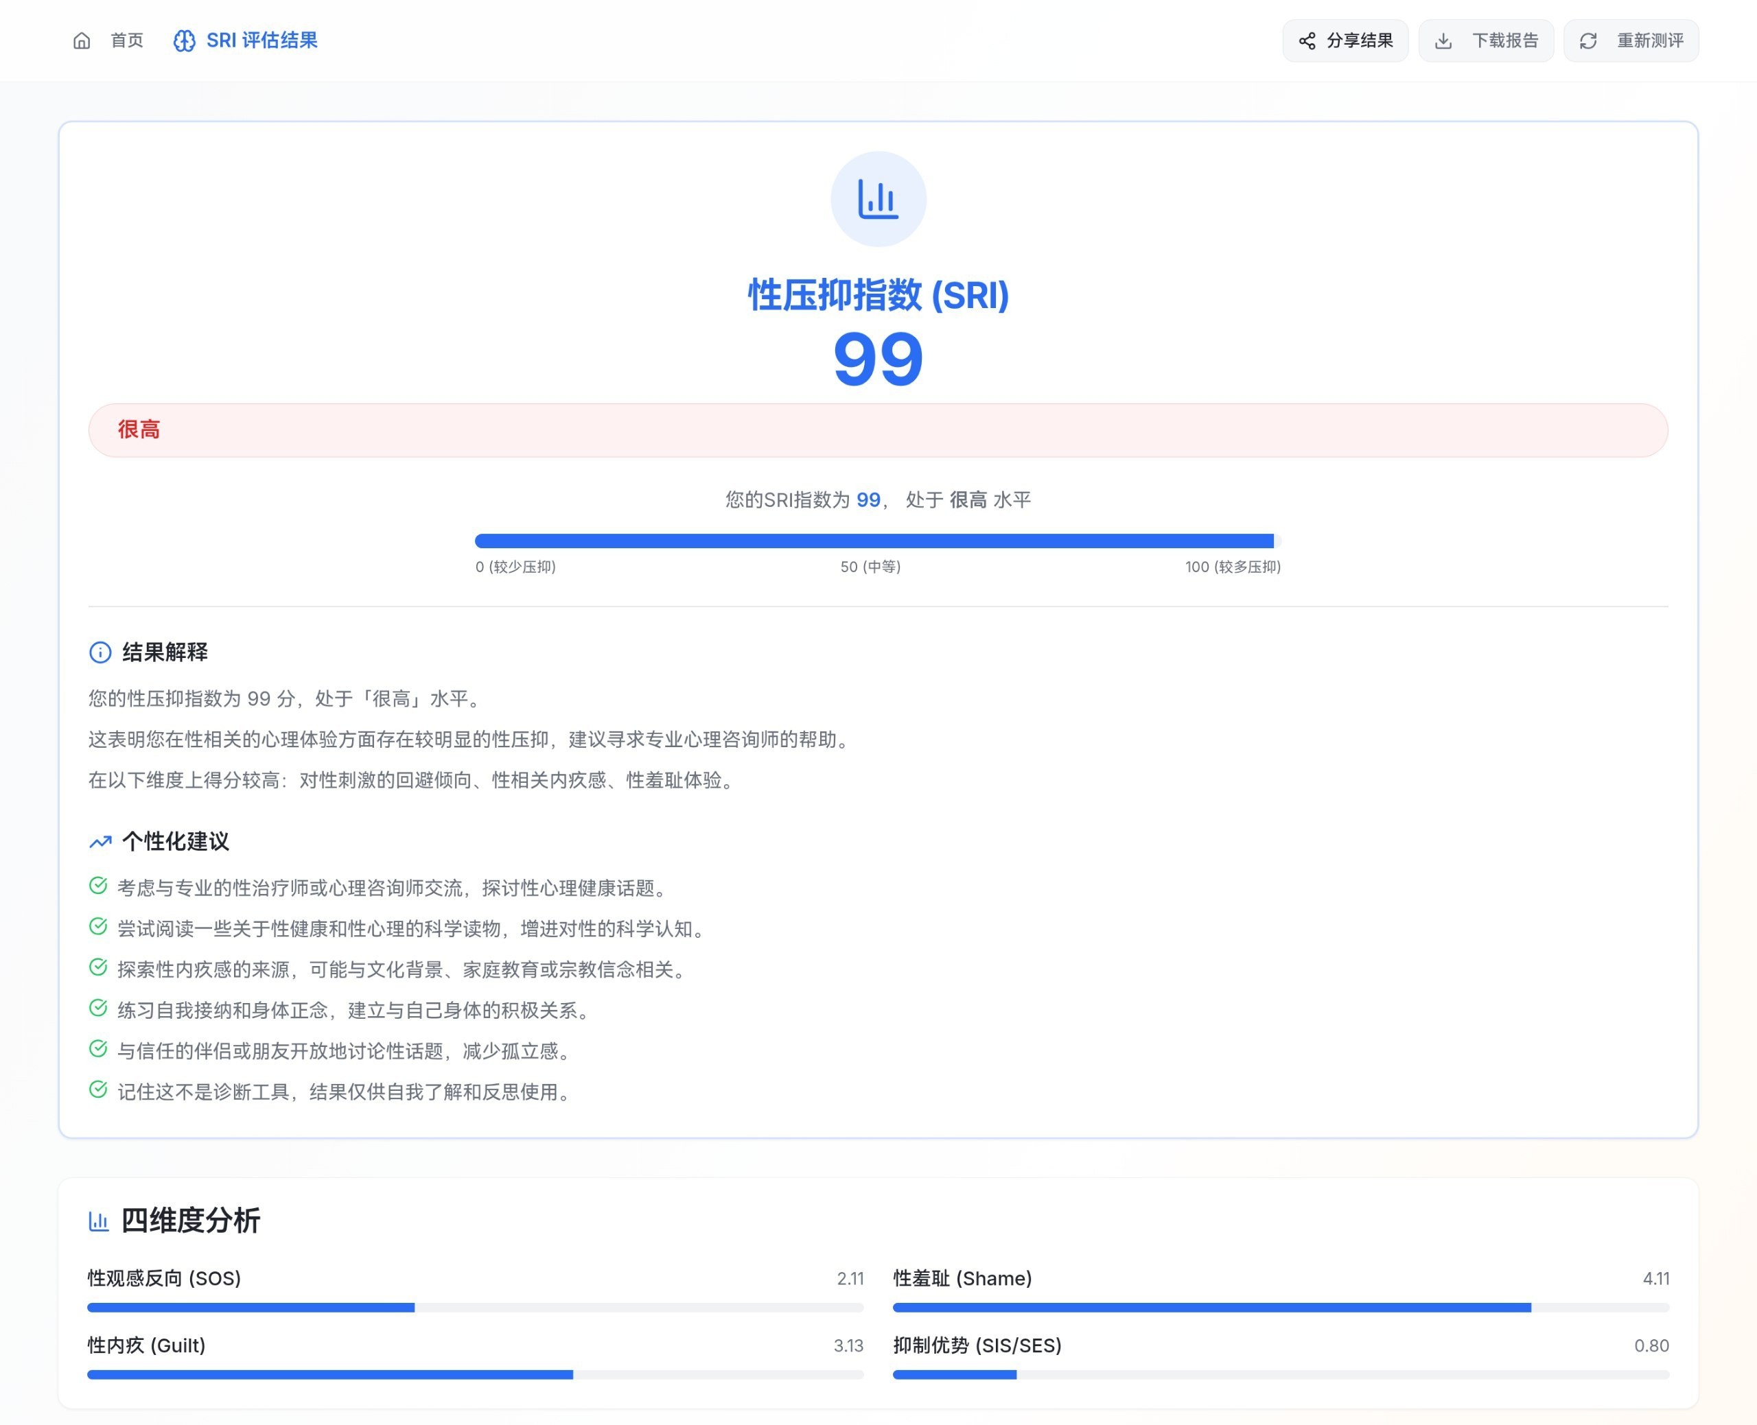This screenshot has height=1425, width=1757.
Task: Click the info icon beside 结果解释
Action: click(100, 652)
